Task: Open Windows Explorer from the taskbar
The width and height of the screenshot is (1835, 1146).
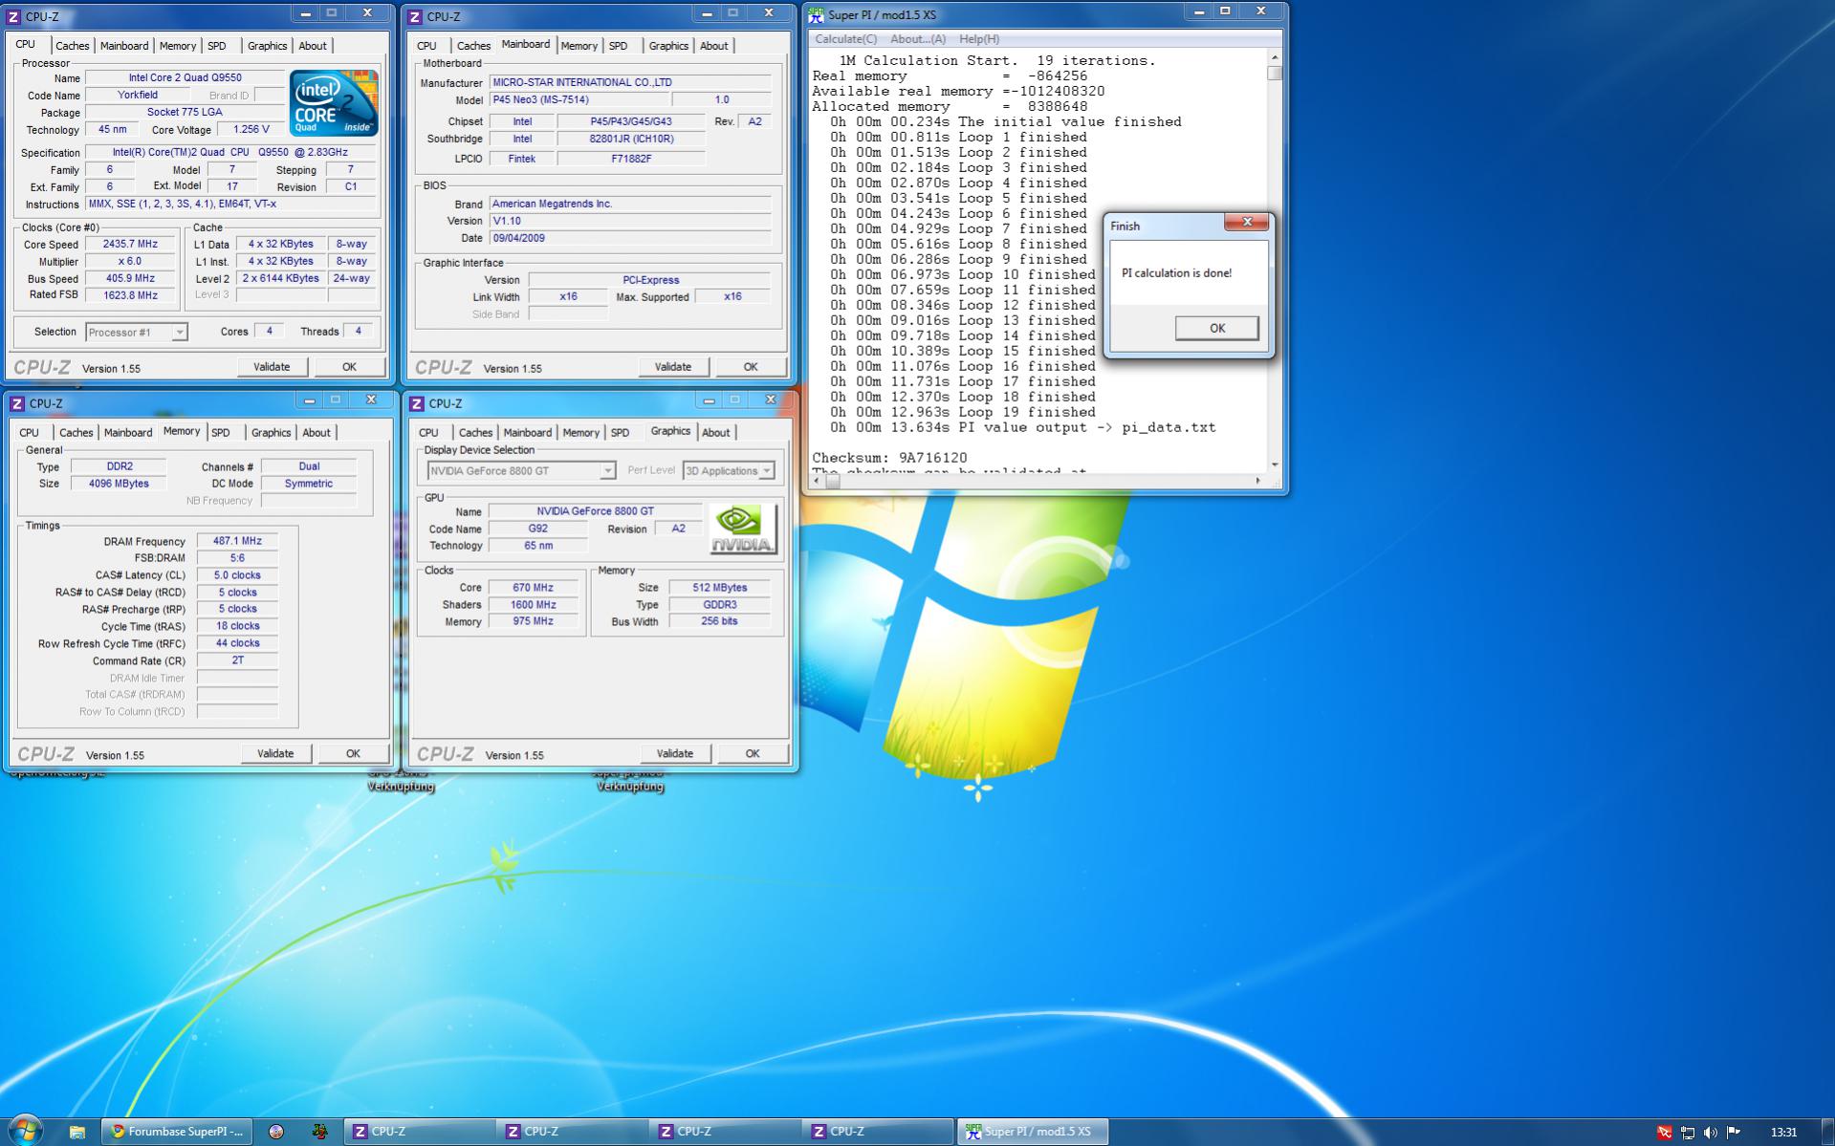Action: tap(77, 1132)
